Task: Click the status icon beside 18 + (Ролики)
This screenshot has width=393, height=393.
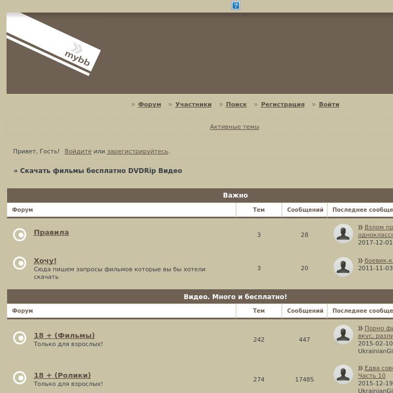Action: [x=20, y=378]
